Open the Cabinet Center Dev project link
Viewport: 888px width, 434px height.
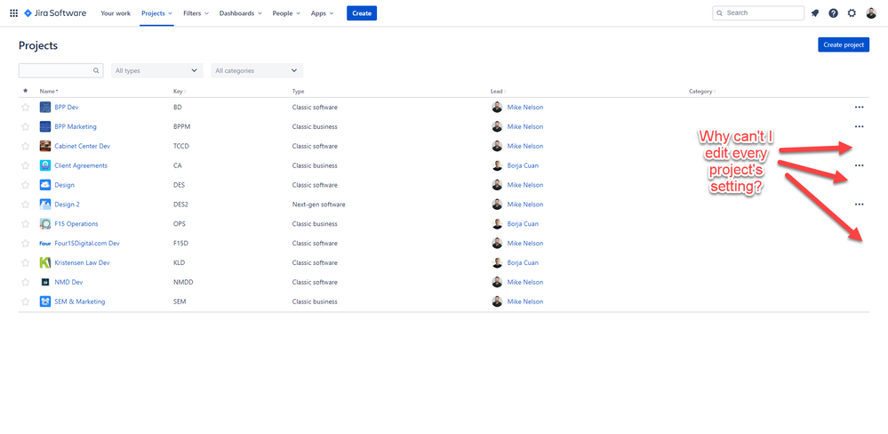[82, 146]
